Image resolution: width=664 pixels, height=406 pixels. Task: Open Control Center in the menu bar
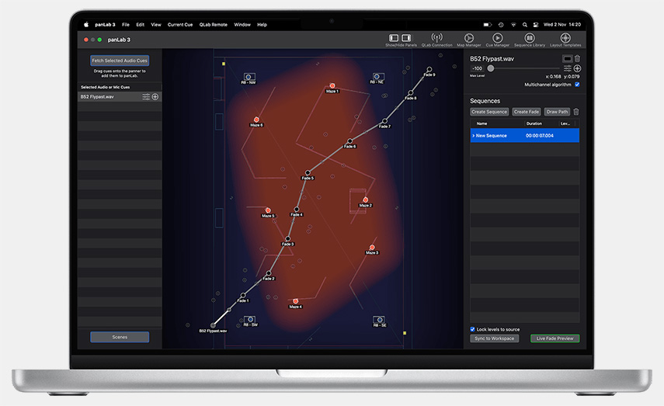536,25
